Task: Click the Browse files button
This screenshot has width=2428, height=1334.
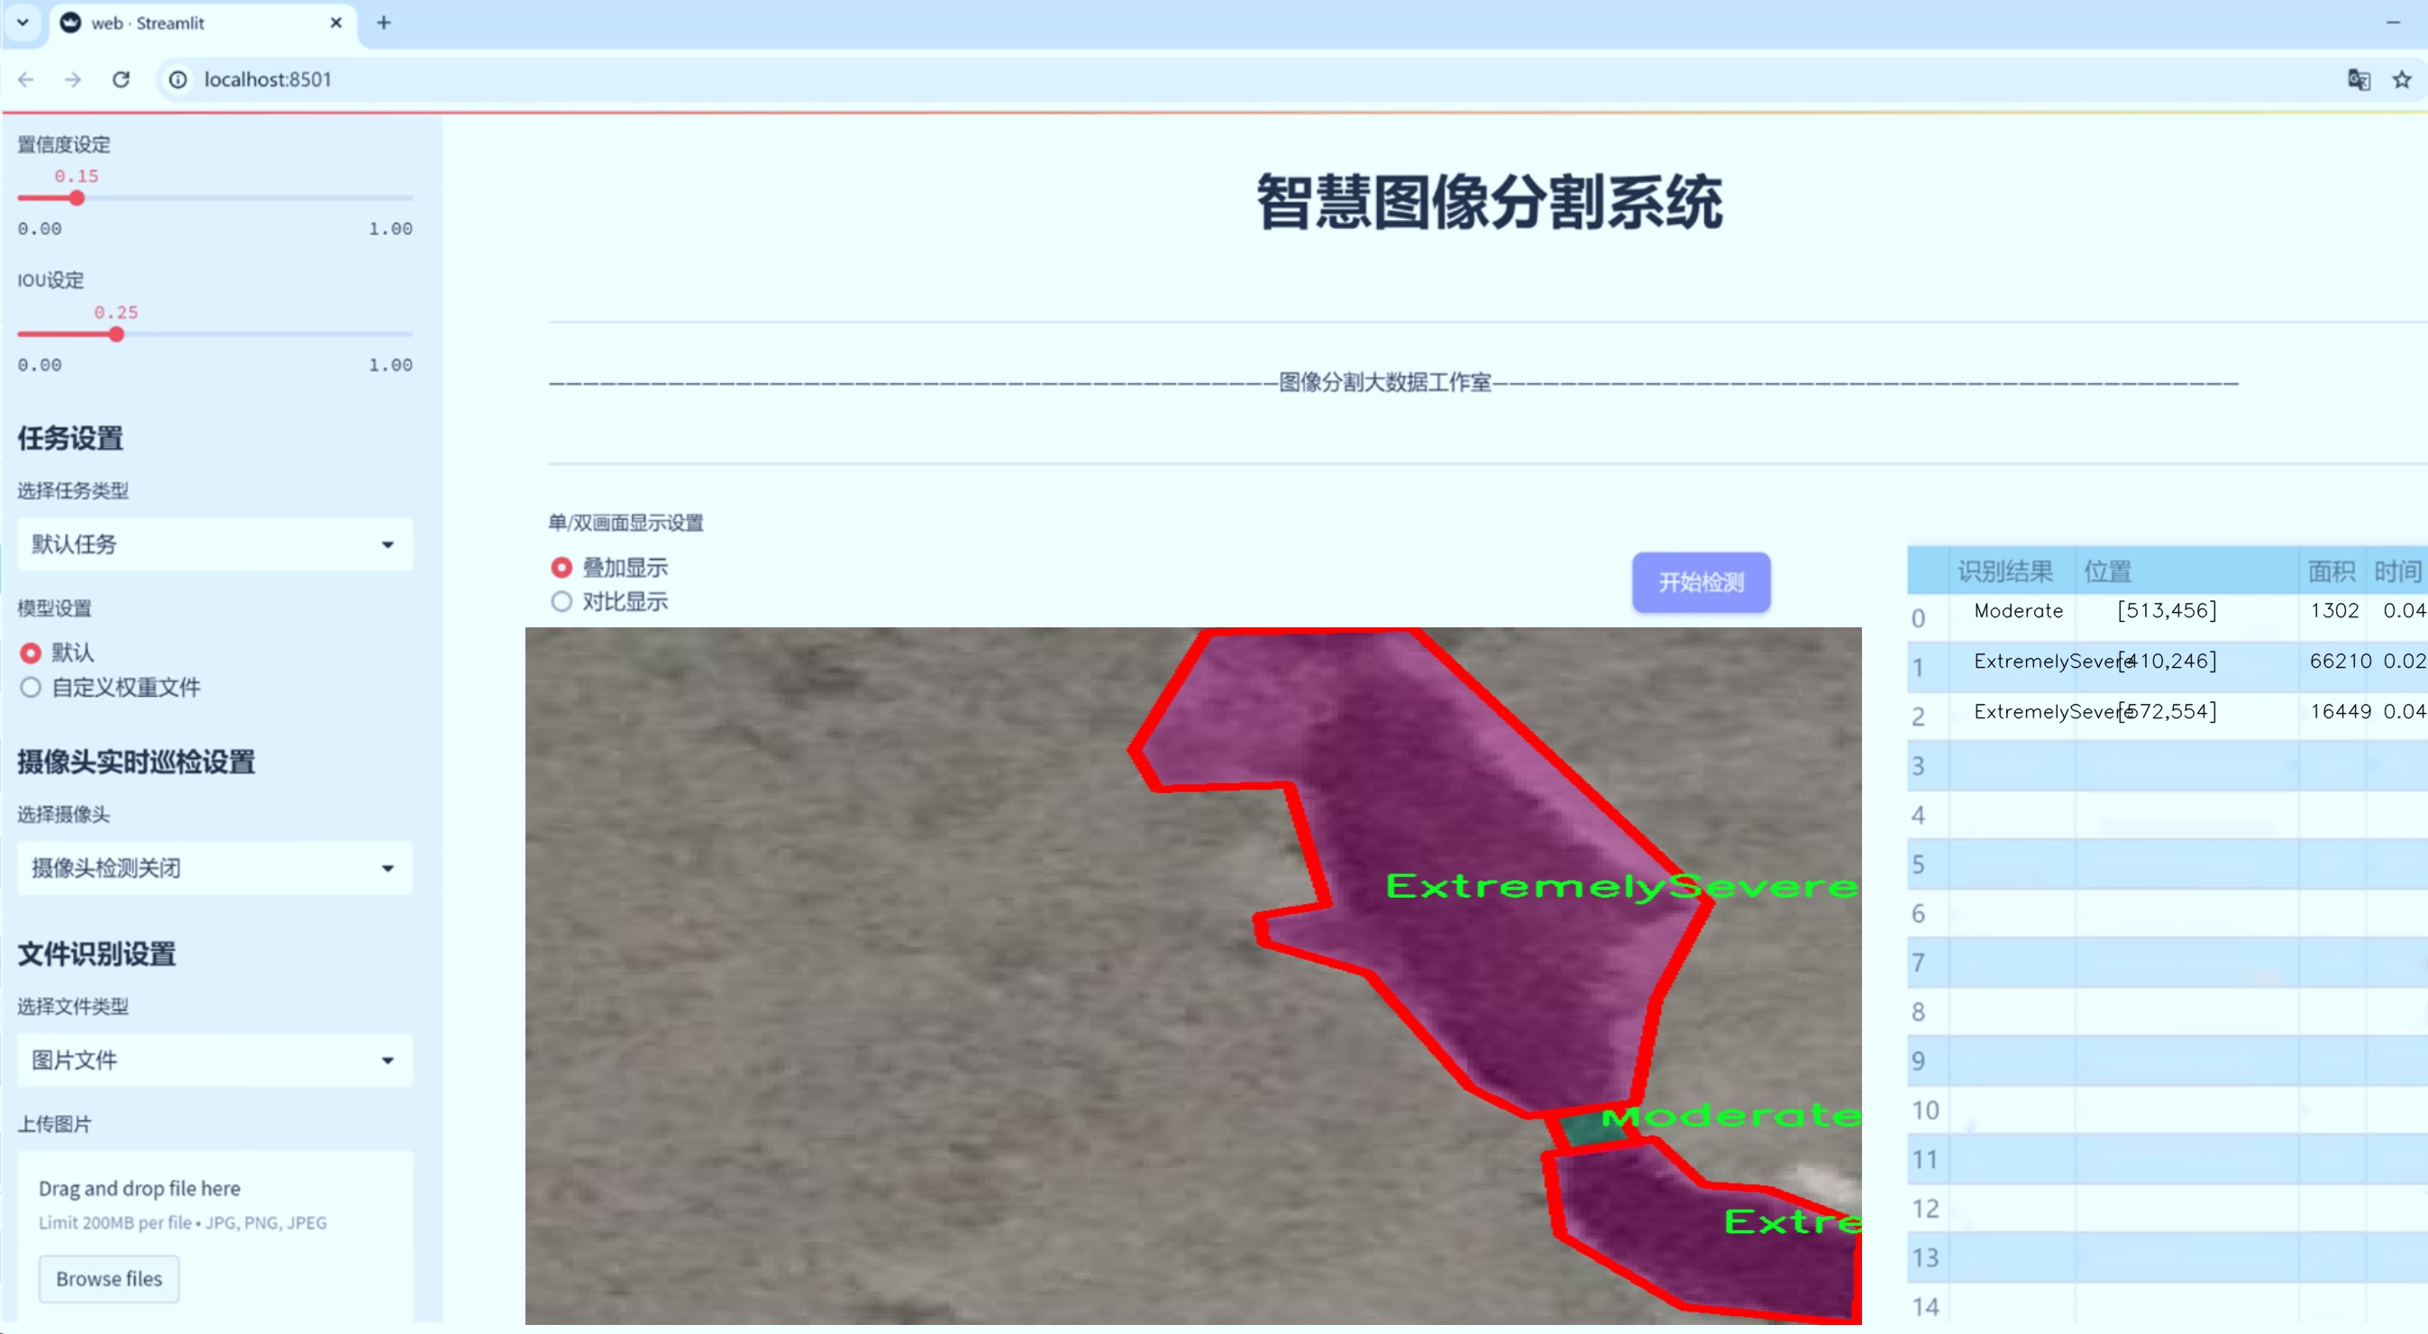Action: point(108,1278)
